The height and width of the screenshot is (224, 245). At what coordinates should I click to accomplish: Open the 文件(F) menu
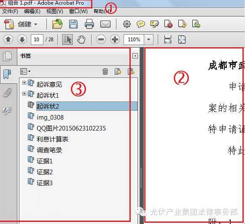[x=10, y=11]
